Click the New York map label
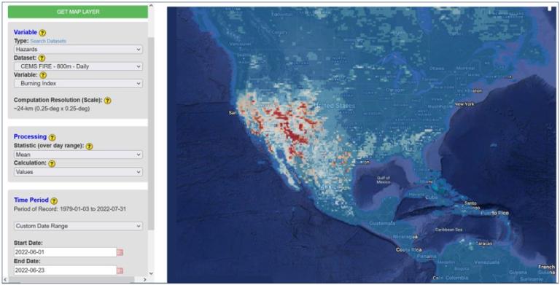Viewport: 560px width, 285px height. [464, 104]
